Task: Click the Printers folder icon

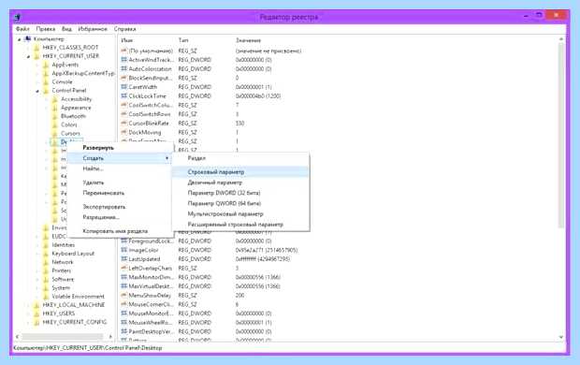Action: tap(46, 270)
